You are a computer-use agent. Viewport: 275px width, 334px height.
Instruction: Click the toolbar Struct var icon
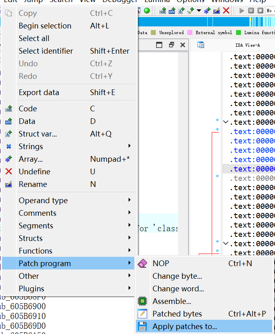(x=181, y=11)
